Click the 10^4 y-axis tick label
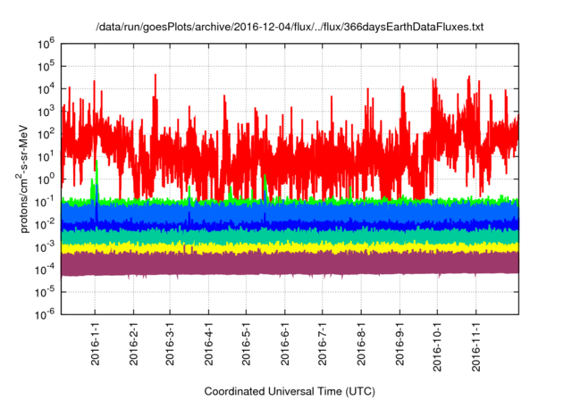The image size is (572, 400). [46, 88]
